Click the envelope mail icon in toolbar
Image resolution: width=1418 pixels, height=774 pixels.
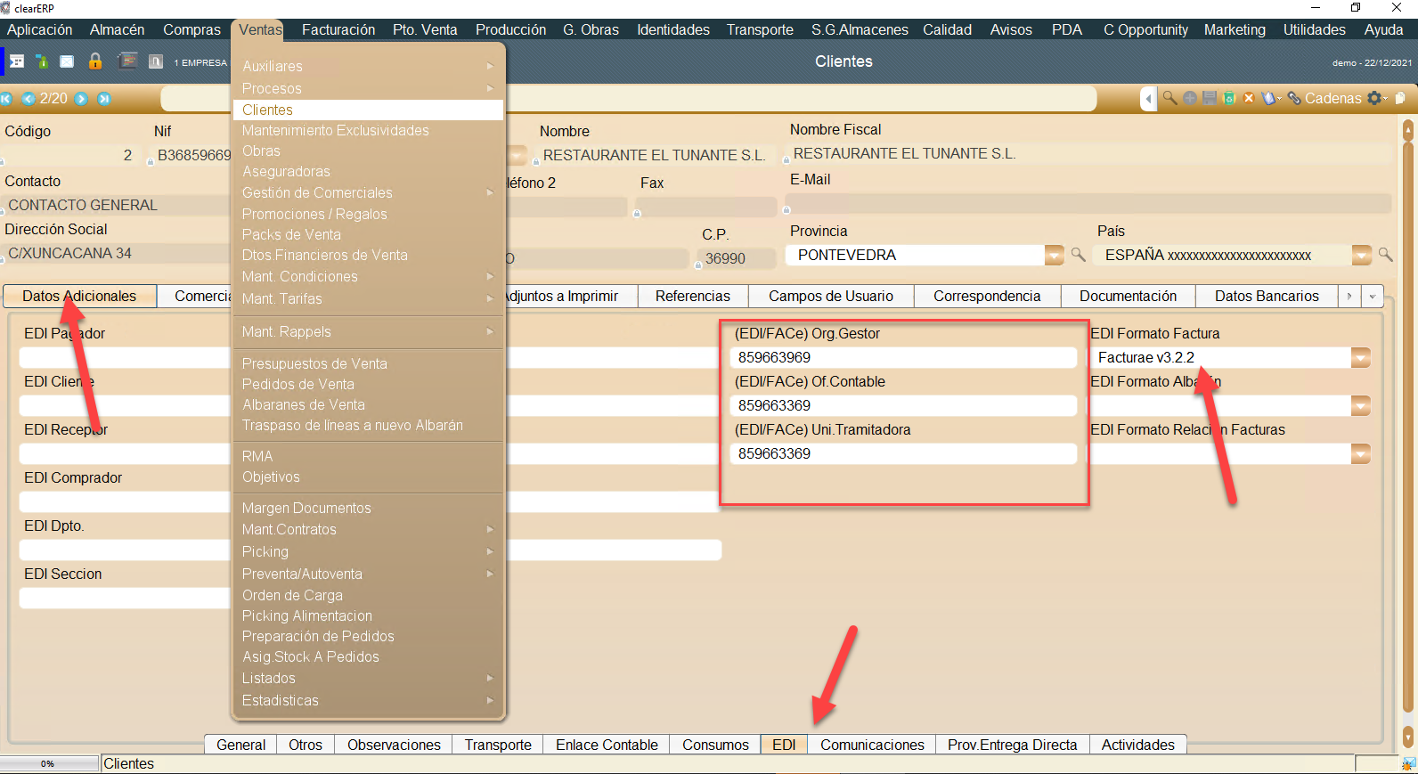pos(67,61)
